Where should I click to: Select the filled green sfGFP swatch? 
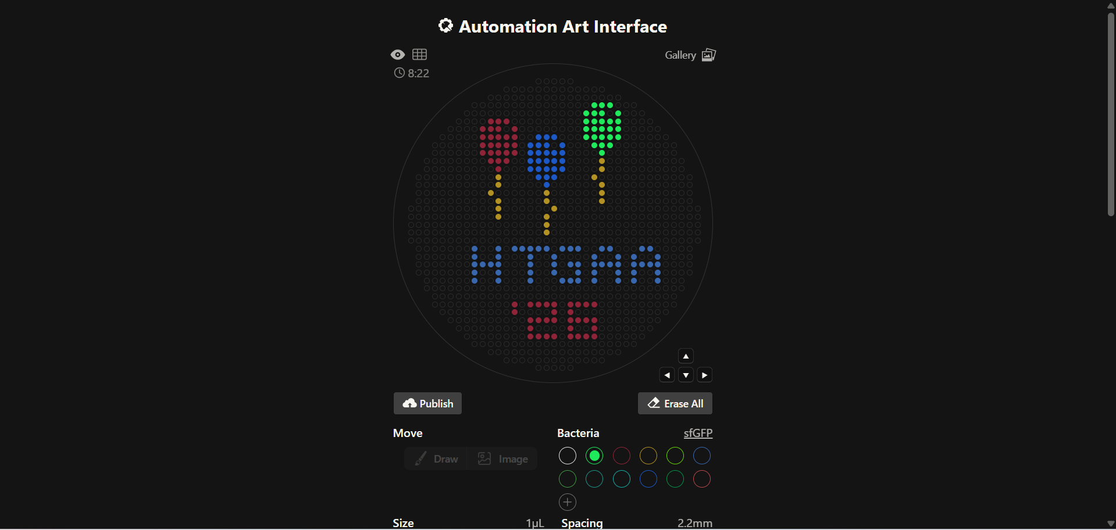594,456
